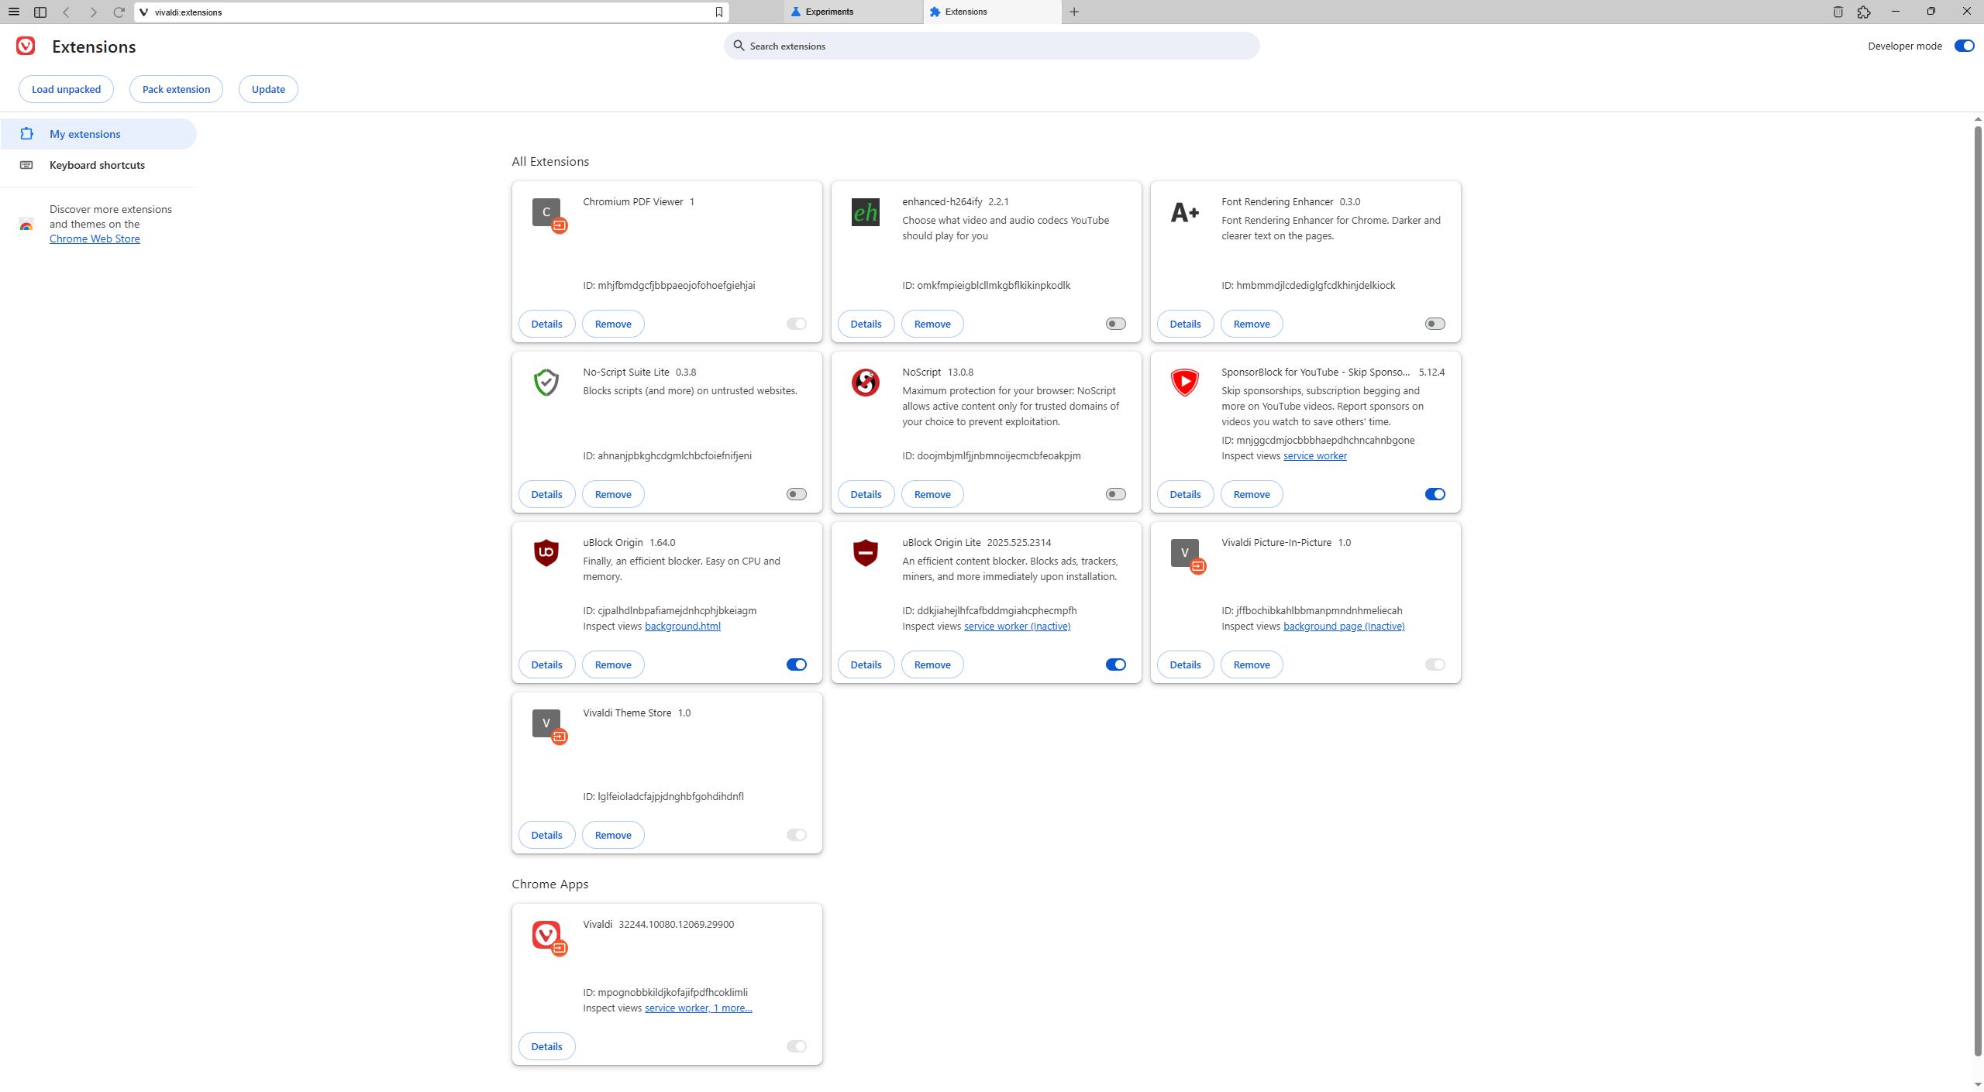Click the Font Rendering Enhancer A+ icon

tap(1185, 211)
